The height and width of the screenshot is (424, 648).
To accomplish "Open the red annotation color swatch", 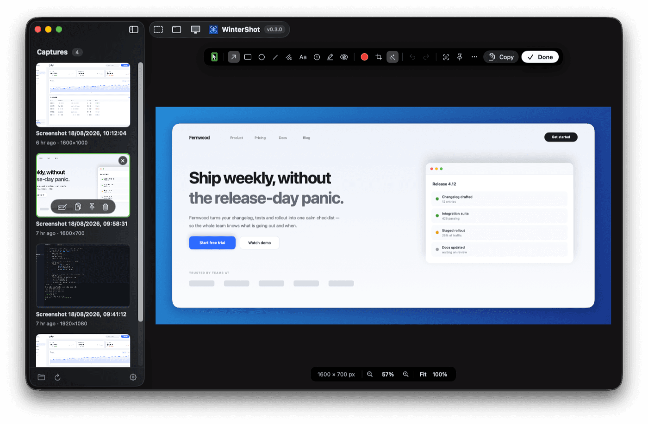I will tap(364, 57).
